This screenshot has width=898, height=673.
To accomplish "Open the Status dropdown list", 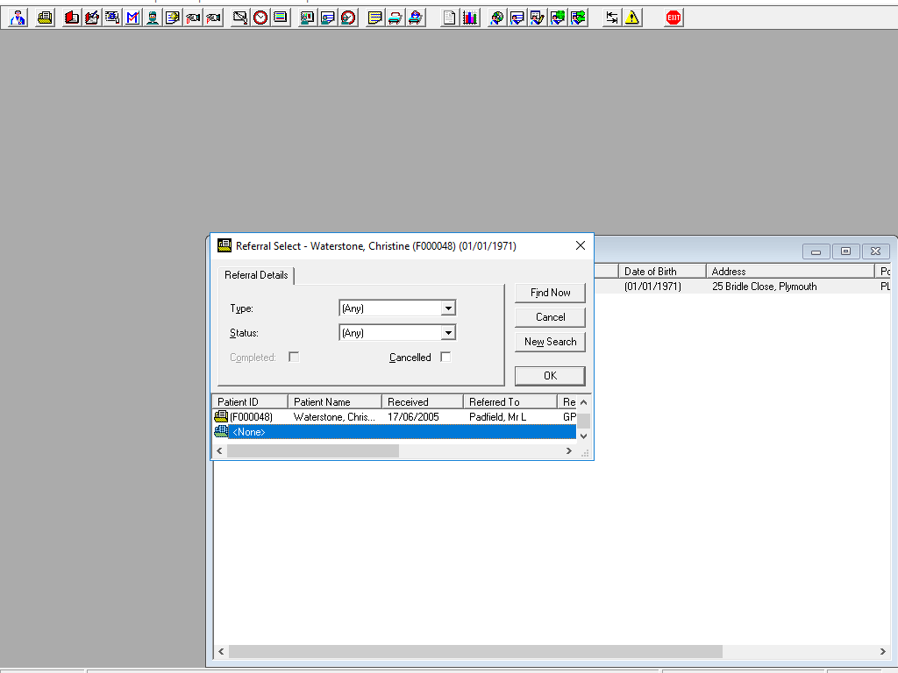I will [448, 332].
